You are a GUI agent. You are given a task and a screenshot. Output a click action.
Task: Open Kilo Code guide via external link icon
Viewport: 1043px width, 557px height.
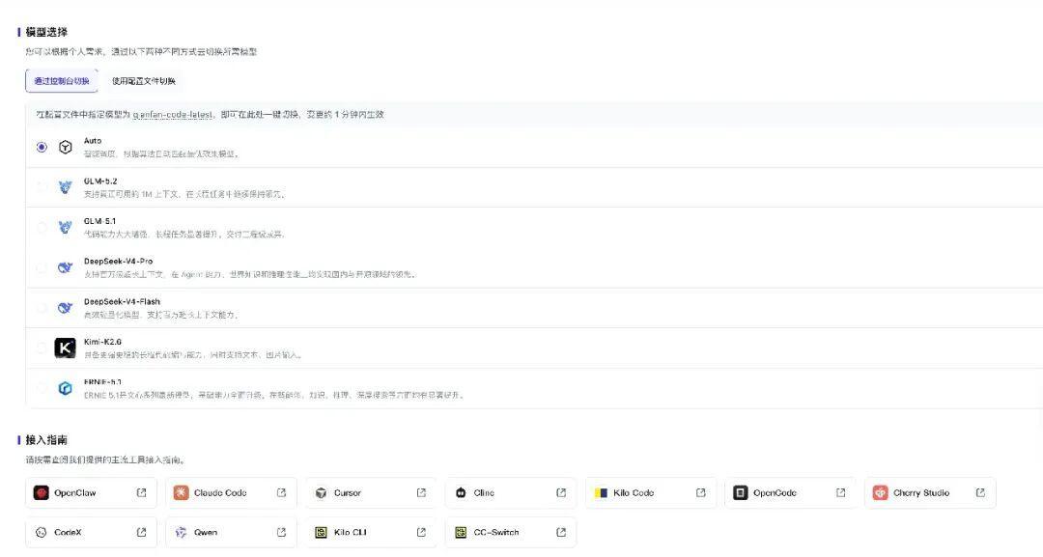700,492
